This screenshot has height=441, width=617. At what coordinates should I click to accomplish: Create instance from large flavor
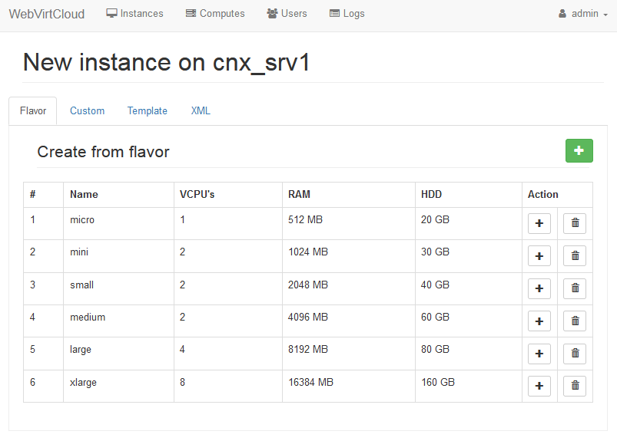pyautogui.click(x=539, y=354)
